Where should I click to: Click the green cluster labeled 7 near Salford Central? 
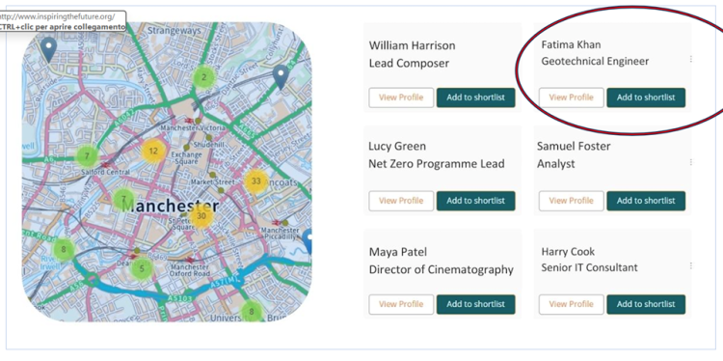pos(87,156)
